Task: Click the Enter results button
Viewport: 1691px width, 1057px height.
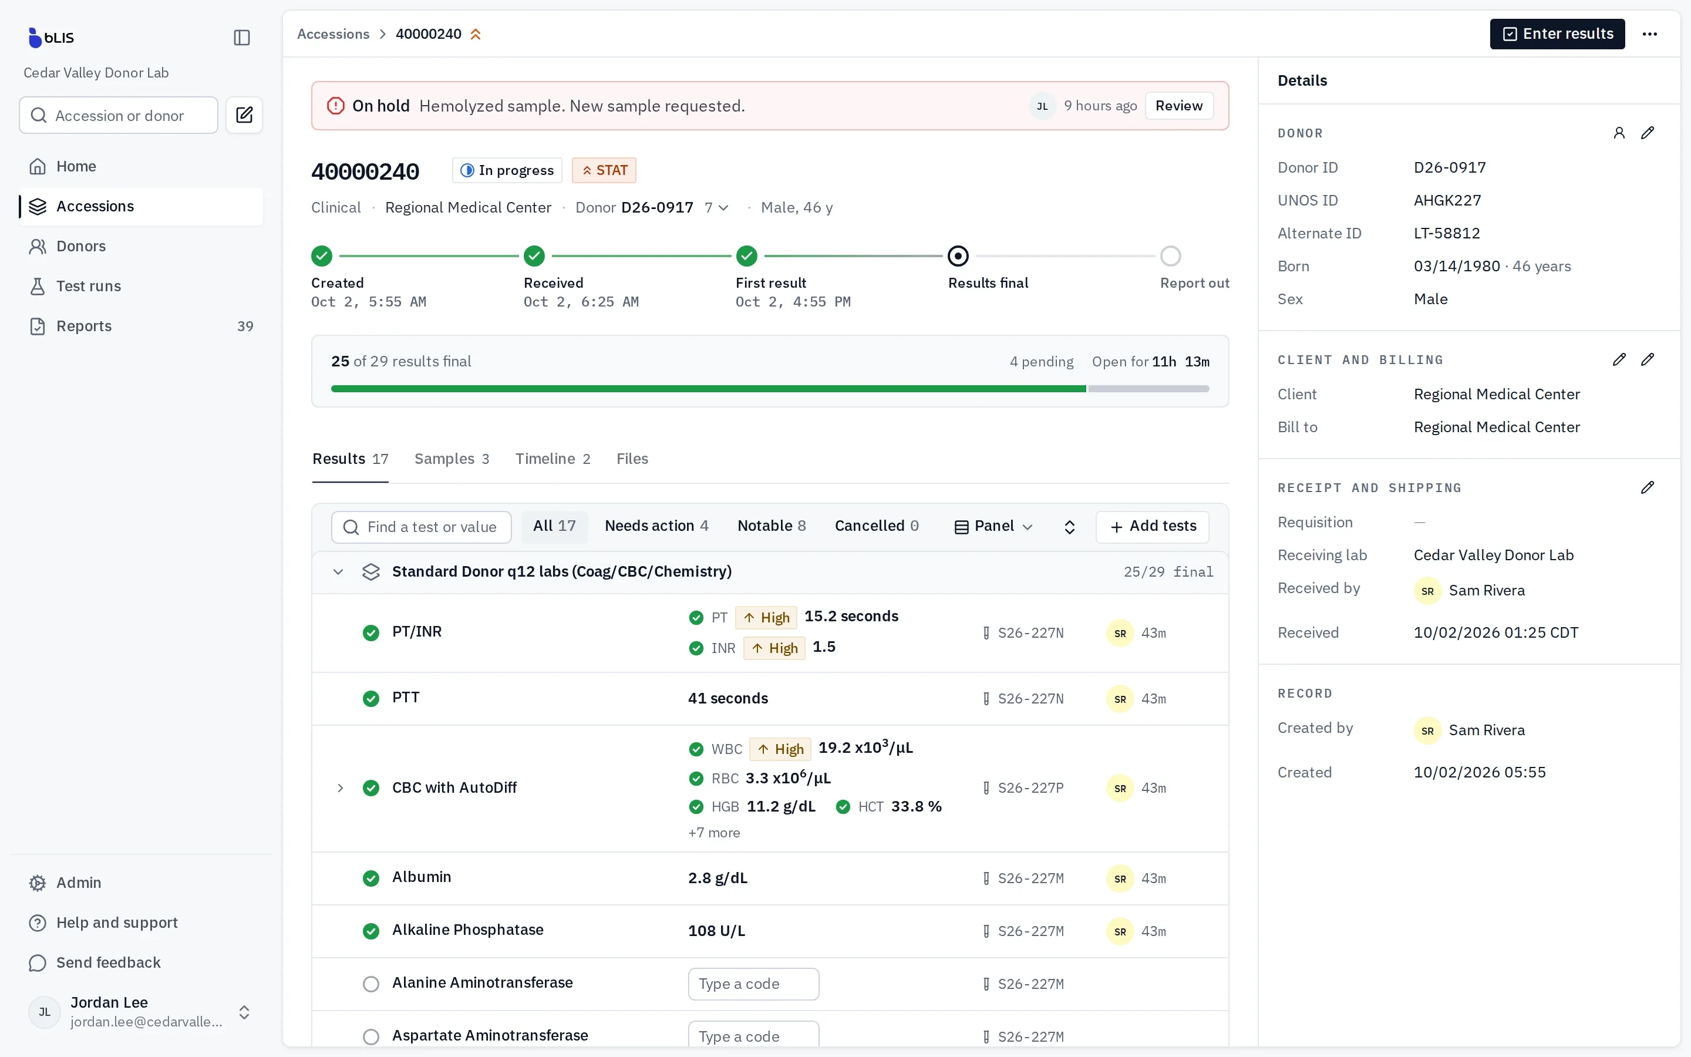Action: pyautogui.click(x=1557, y=34)
